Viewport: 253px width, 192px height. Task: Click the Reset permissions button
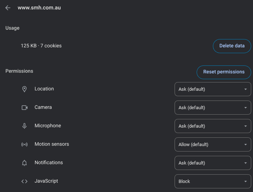[224, 72]
